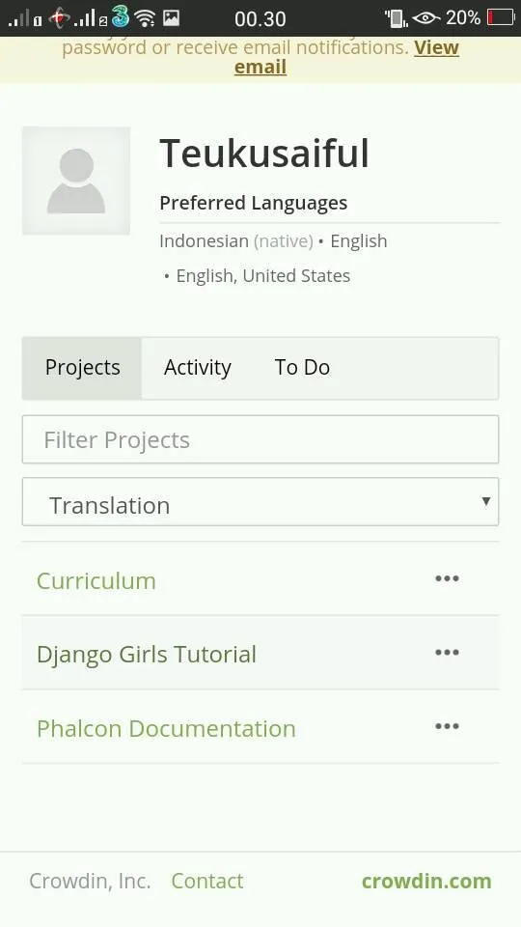The image size is (521, 927).
Task: Tap the Teukusaiful profile avatar placeholder
Action: pyautogui.click(x=76, y=181)
